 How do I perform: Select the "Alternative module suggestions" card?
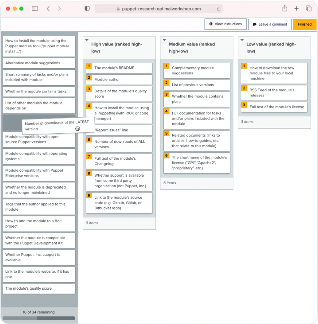[39, 63]
